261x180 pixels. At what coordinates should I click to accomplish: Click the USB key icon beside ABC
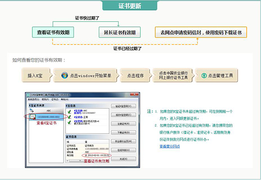click(x=31, y=111)
